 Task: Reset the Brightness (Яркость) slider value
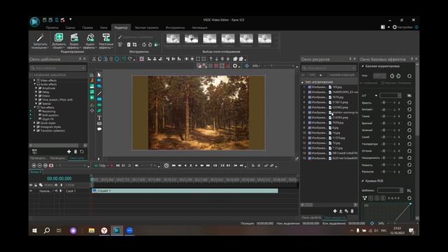(409, 103)
